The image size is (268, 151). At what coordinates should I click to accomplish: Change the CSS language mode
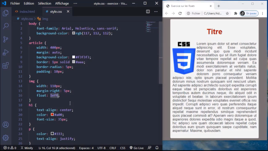(123, 148)
